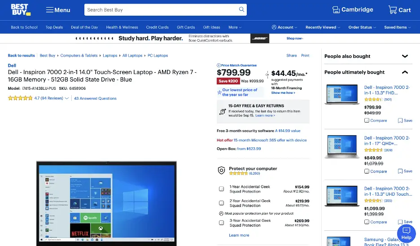The height and width of the screenshot is (246, 420).
Task: Open Samsung Galaxy Book Flex2 link
Action: coord(386,242)
